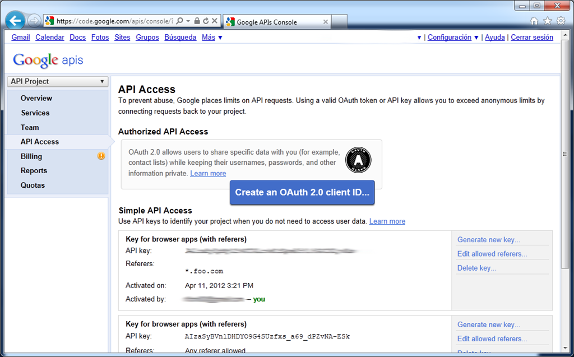Edit allowed referers for the *.foo.com key
The height and width of the screenshot is (357, 574).
coord(492,254)
